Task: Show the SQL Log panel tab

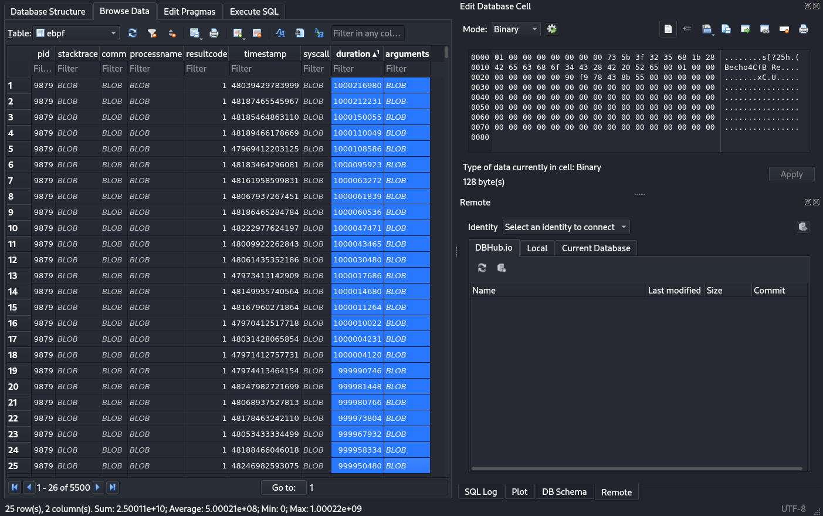Action: click(x=480, y=492)
